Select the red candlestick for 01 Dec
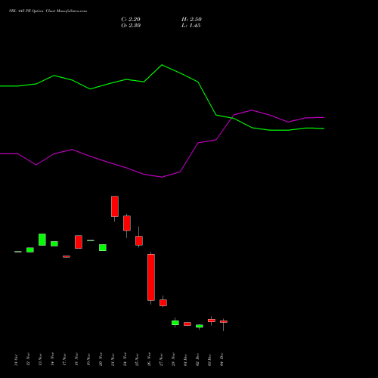Screen dimensions: 378x378 click(x=187, y=324)
